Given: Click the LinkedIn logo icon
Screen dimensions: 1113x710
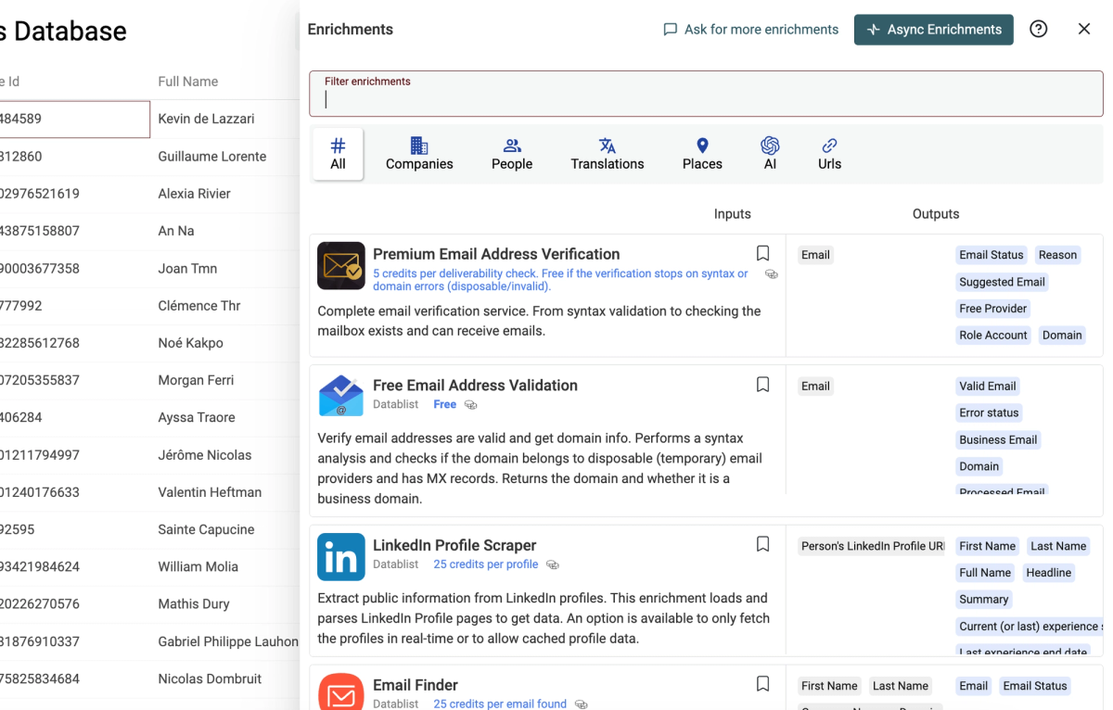Looking at the screenshot, I should click(x=341, y=557).
